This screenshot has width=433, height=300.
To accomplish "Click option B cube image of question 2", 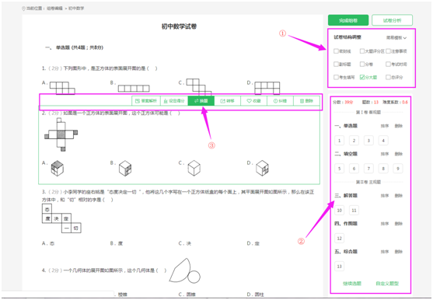I will [125, 168].
